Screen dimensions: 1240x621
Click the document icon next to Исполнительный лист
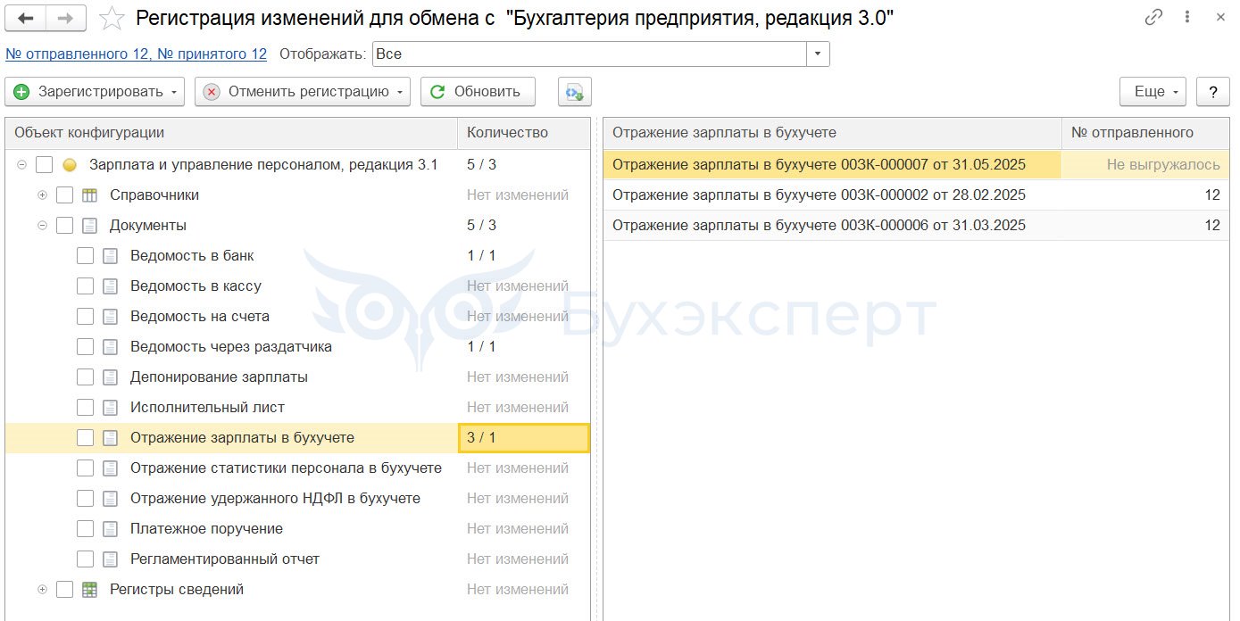(x=110, y=408)
